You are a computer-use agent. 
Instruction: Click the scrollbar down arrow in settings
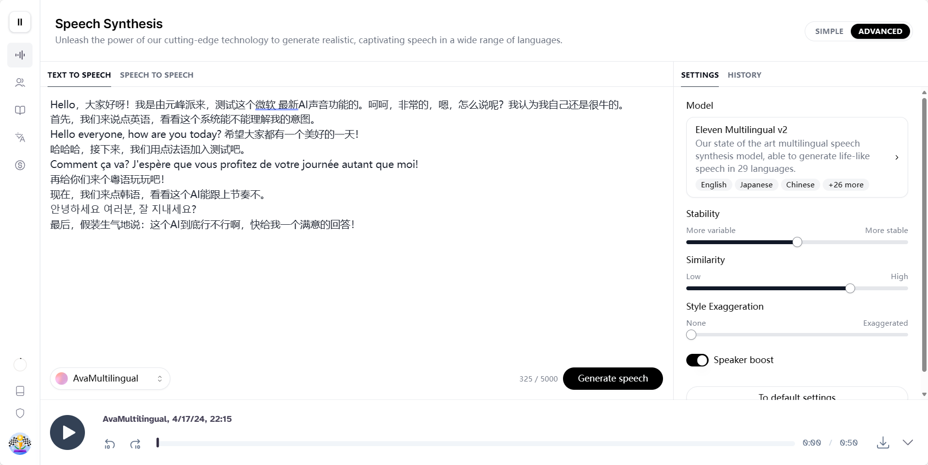click(x=924, y=395)
